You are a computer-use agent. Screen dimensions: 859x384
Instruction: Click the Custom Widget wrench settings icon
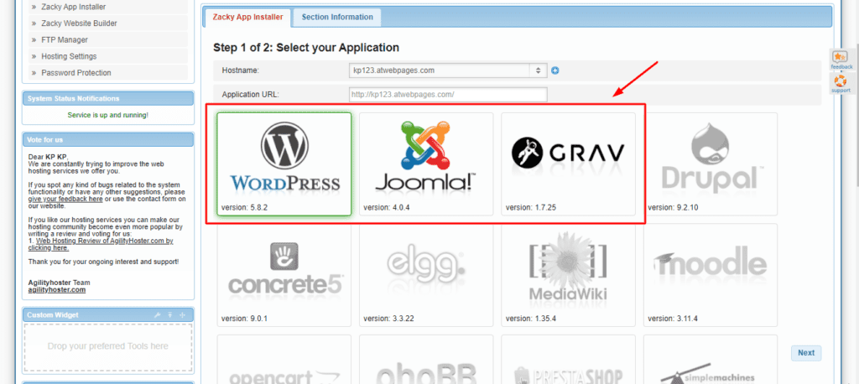click(157, 315)
